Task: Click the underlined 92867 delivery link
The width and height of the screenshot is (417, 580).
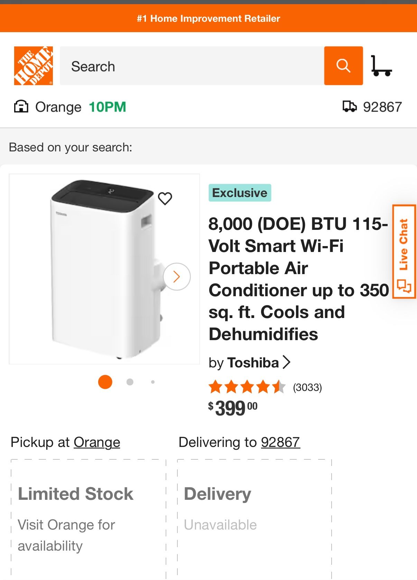Action: [x=280, y=442]
